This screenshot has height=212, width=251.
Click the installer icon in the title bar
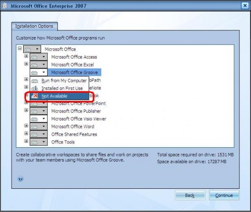pos(4,6)
